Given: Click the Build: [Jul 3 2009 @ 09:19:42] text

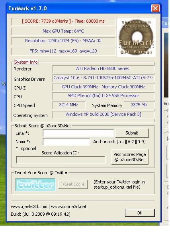Looking at the screenshot, I should pos(41,214).
